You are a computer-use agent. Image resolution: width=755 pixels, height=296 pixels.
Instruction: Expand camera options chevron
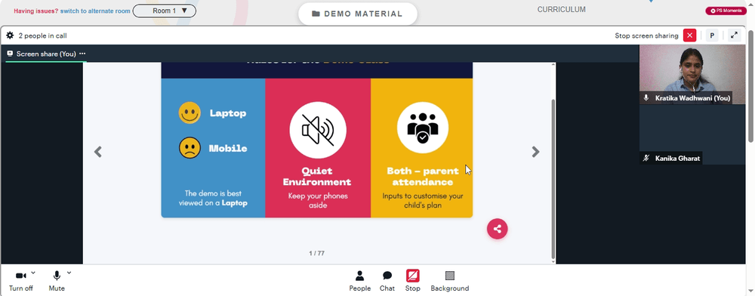point(33,273)
